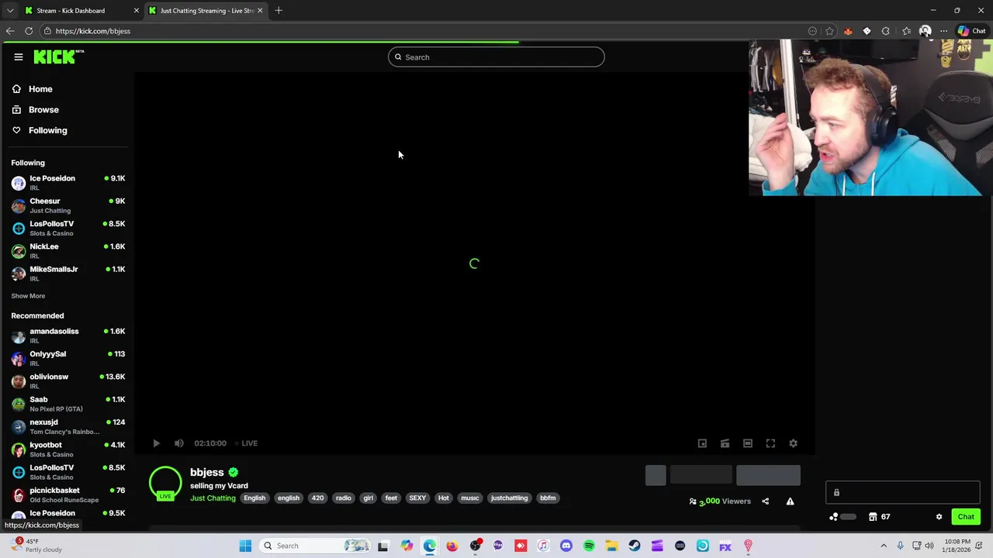Open picnickbasket recommended channel
This screenshot has height=558, width=993.
click(x=68, y=494)
